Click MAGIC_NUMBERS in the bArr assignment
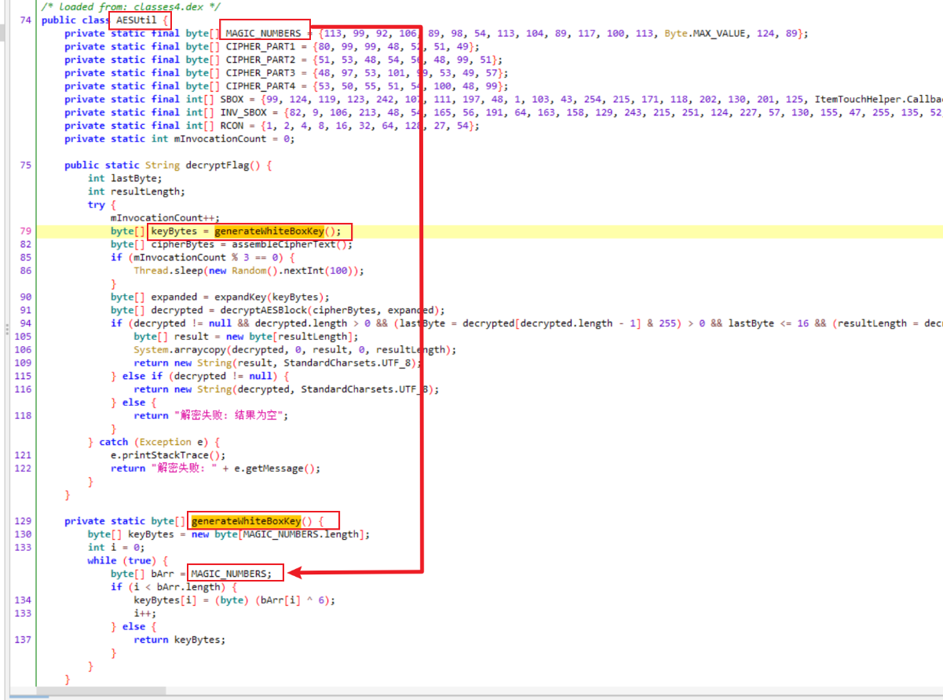This screenshot has height=700, width=943. 231,574
